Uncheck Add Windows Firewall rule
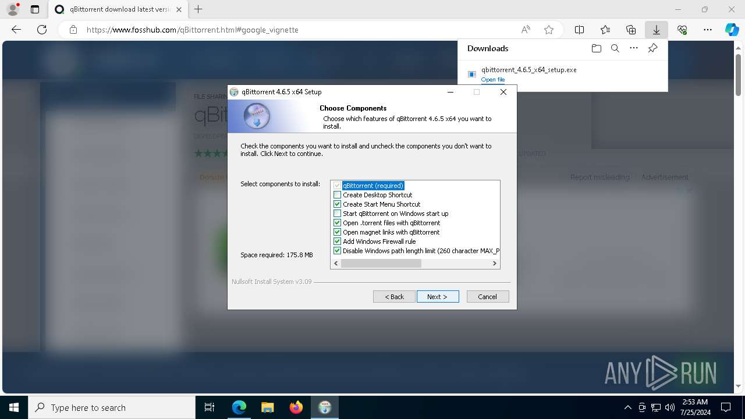The height and width of the screenshot is (419, 745). tap(337, 242)
